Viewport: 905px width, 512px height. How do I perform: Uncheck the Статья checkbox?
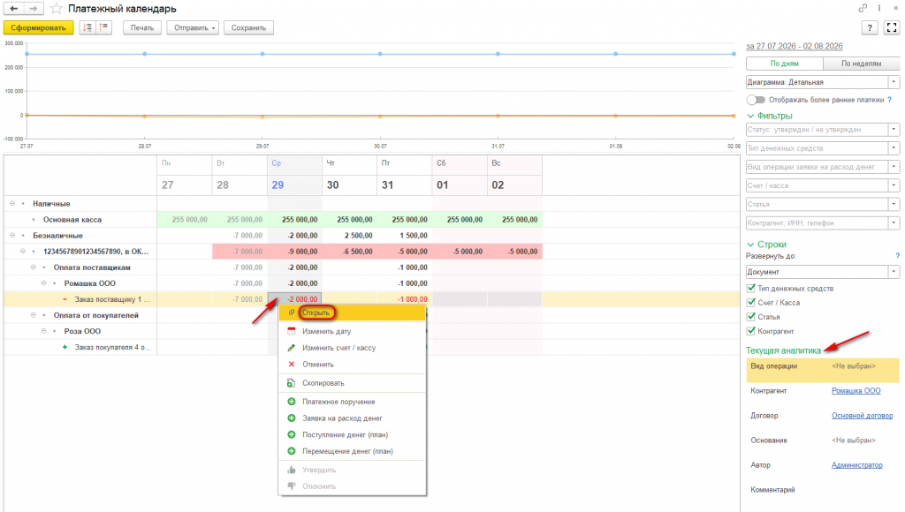pos(751,317)
